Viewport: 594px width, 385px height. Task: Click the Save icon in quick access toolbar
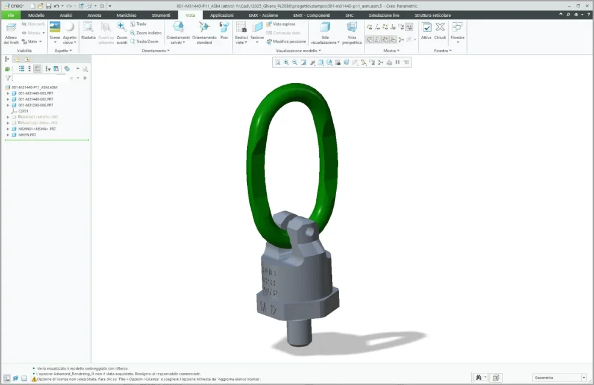48,5
